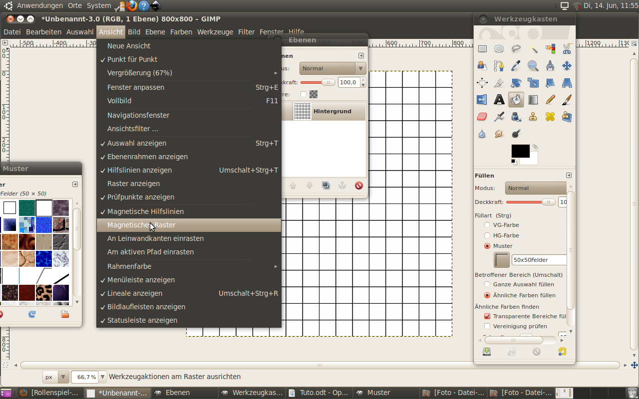Choose Neue Ansicht from the menu

189,46
